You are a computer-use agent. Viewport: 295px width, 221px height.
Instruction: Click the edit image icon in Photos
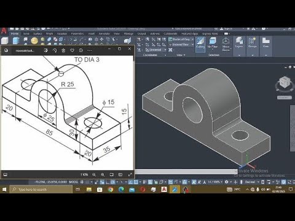[46, 50]
